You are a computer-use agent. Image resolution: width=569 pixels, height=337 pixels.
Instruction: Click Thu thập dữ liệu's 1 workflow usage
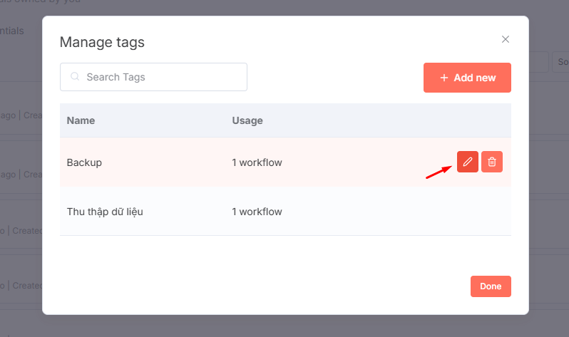[257, 212]
